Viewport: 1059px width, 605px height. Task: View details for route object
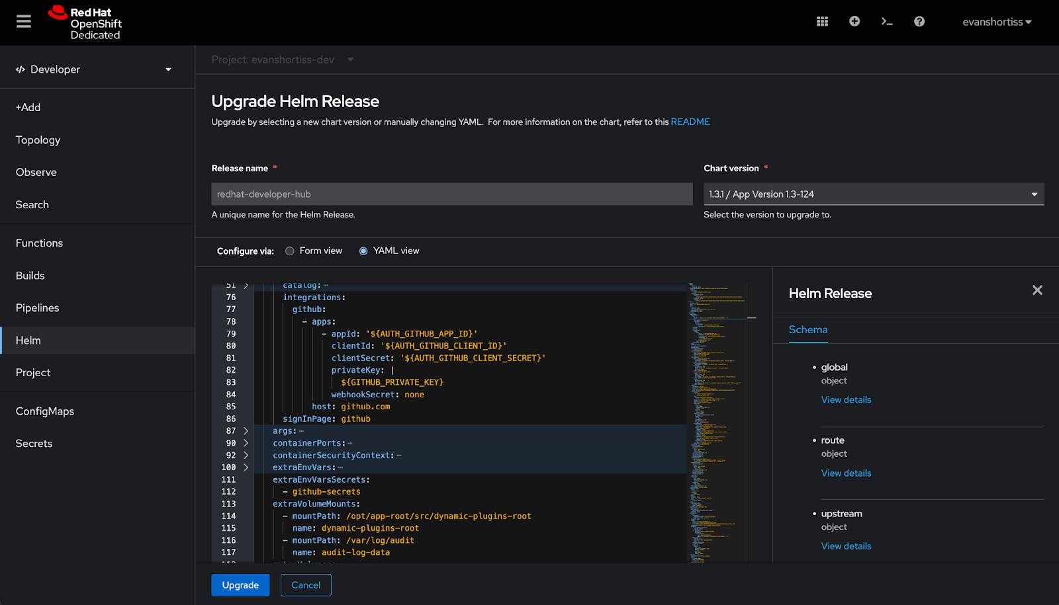[846, 473]
